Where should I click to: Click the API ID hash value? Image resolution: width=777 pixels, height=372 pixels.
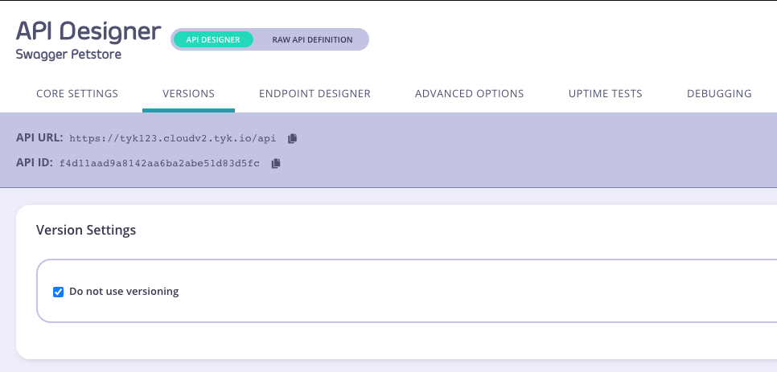[159, 163]
